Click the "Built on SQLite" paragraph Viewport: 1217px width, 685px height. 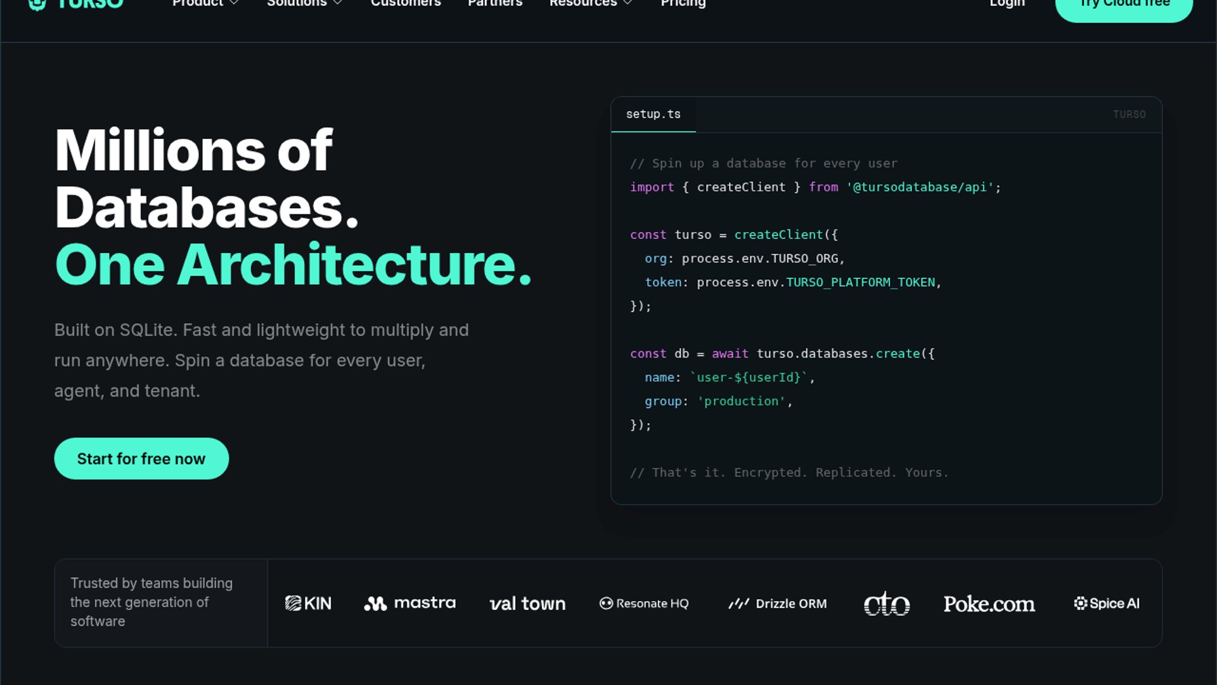point(262,360)
